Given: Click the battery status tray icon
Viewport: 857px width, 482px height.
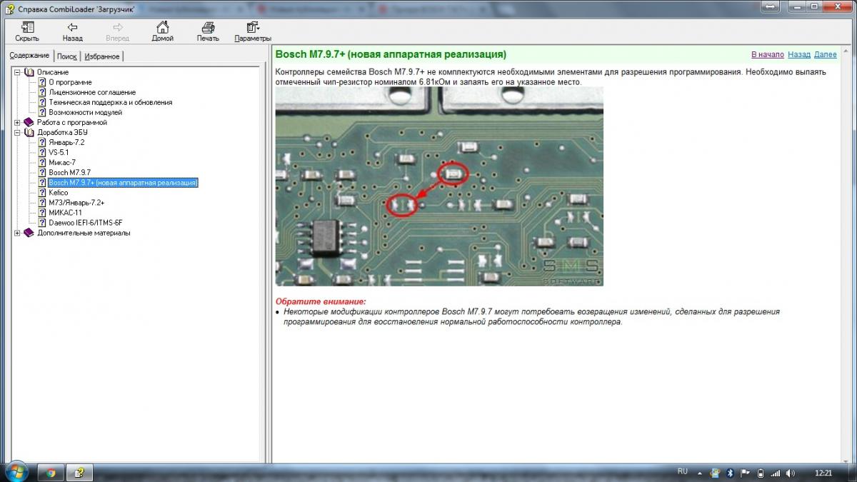Looking at the screenshot, I should pos(760,472).
